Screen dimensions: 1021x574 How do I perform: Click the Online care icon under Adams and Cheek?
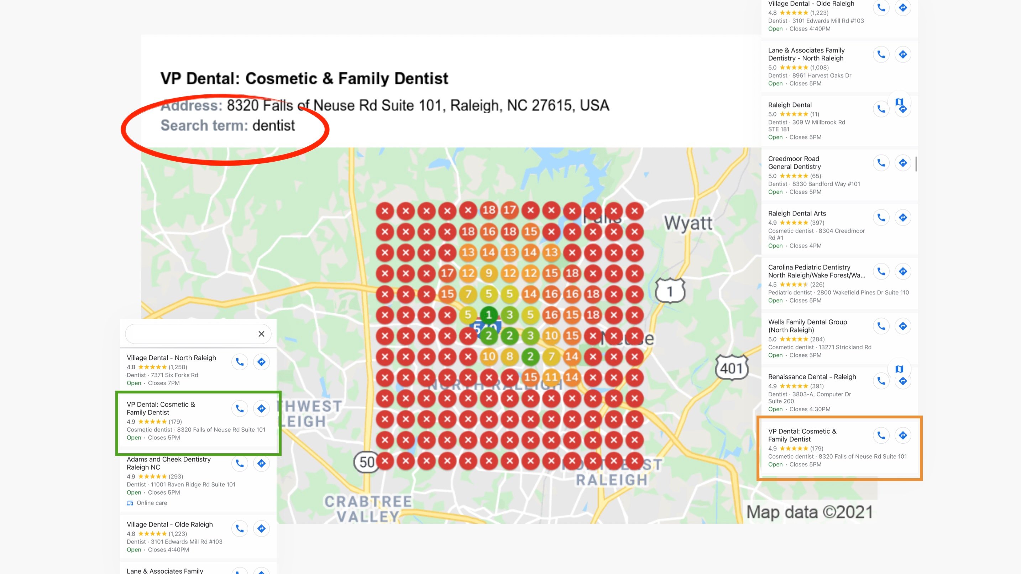(x=130, y=503)
